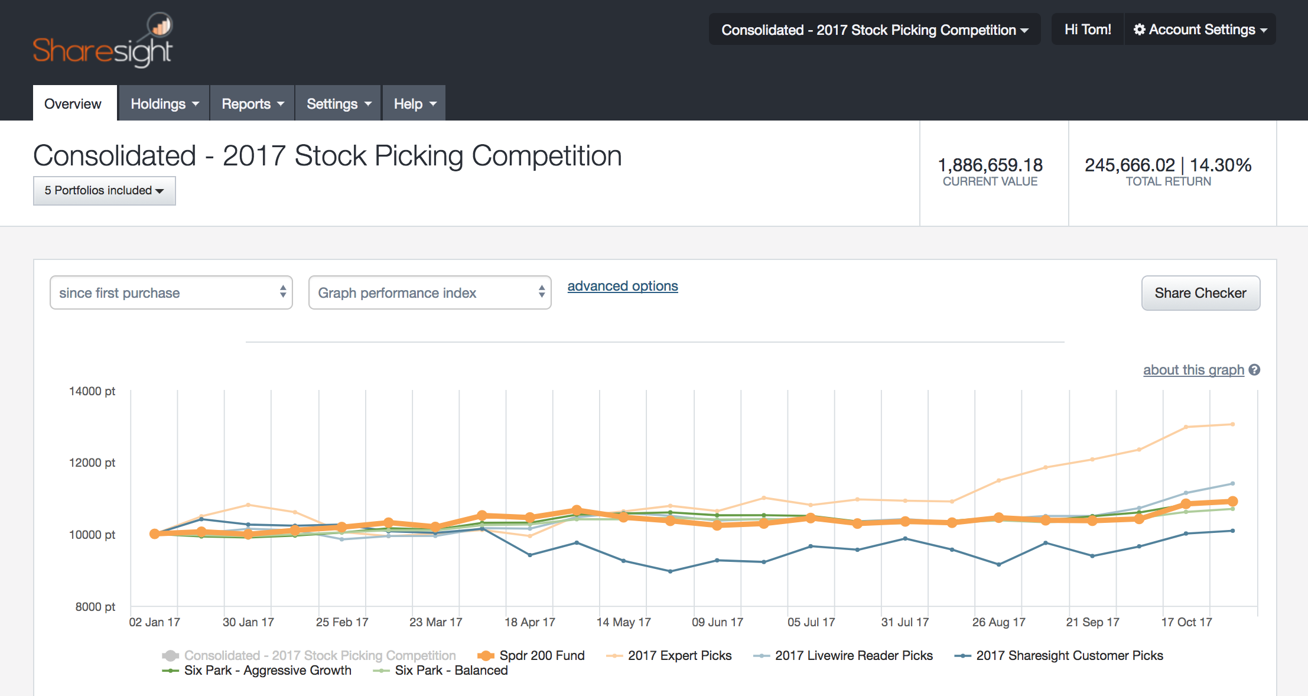
Task: Toggle the 2017 Sharesight Customer Picks series
Action: [963, 655]
